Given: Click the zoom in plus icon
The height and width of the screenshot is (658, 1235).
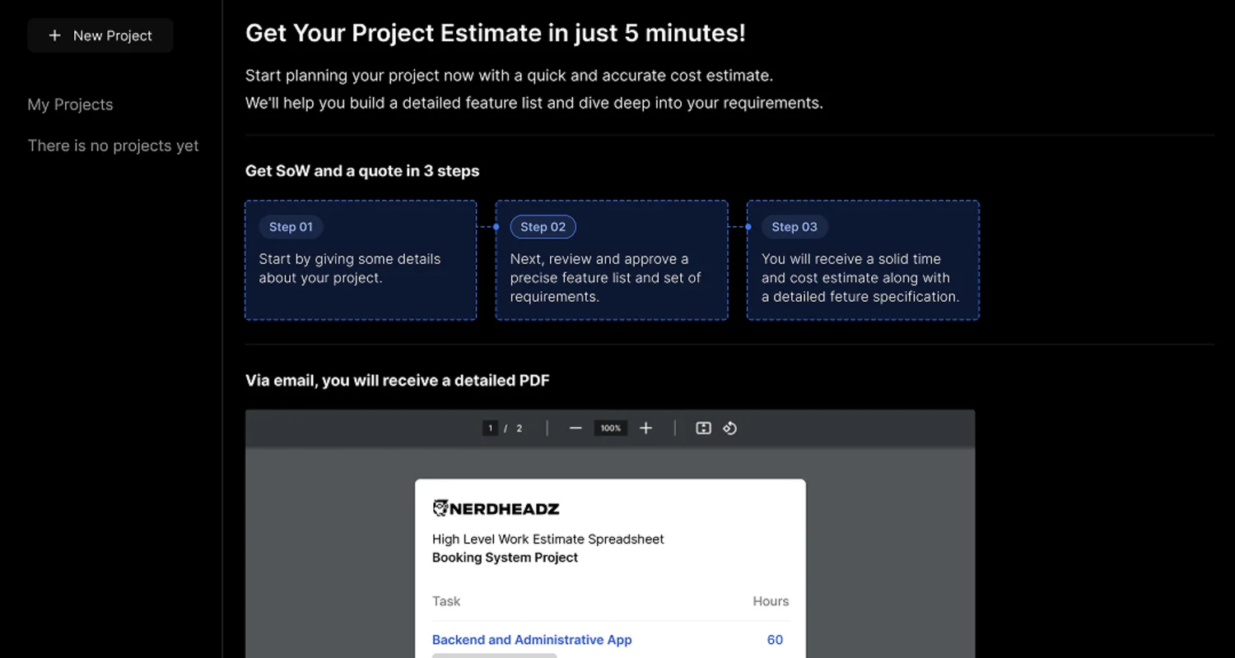Looking at the screenshot, I should pos(645,428).
